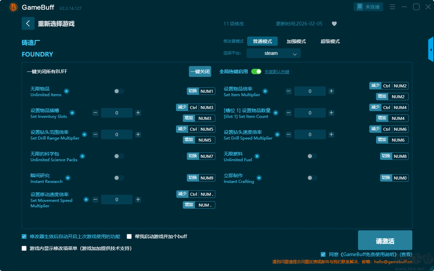
Task: Increase Set Item Multiplier with plus
Action: click(x=331, y=91)
